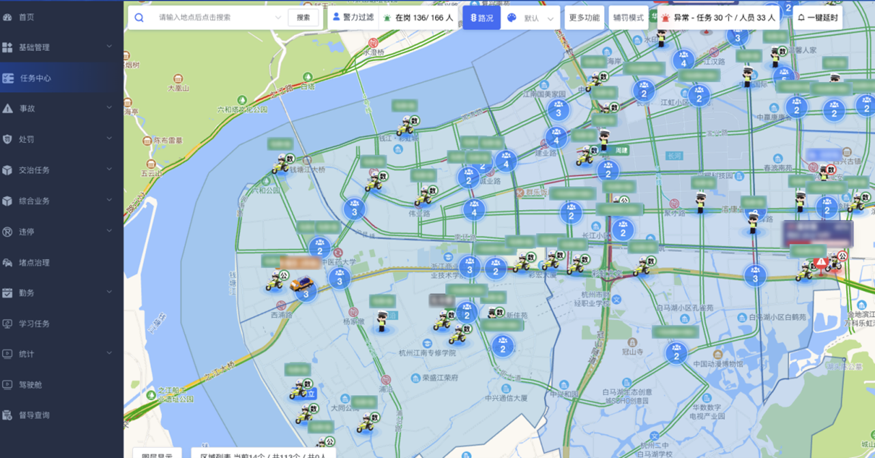
Task: Click the palette icon beside 默认
Action: pos(512,18)
